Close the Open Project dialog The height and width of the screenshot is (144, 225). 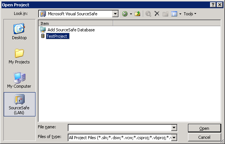pos(220,5)
